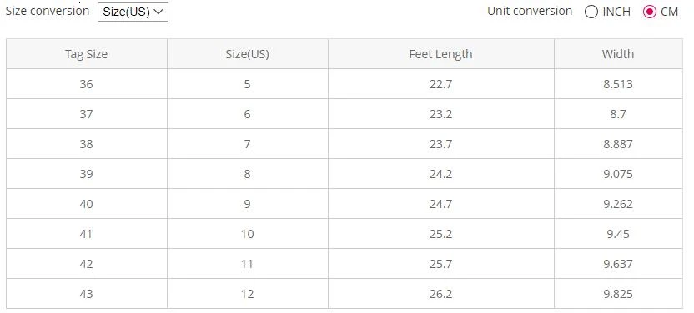694x313 pixels.
Task: Click the Tag Size column header
Action: pos(87,54)
